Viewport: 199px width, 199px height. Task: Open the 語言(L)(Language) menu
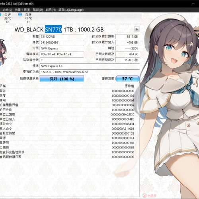click(71, 10)
